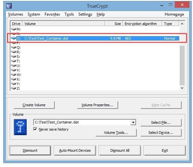Click the Normal type value

point(170,38)
